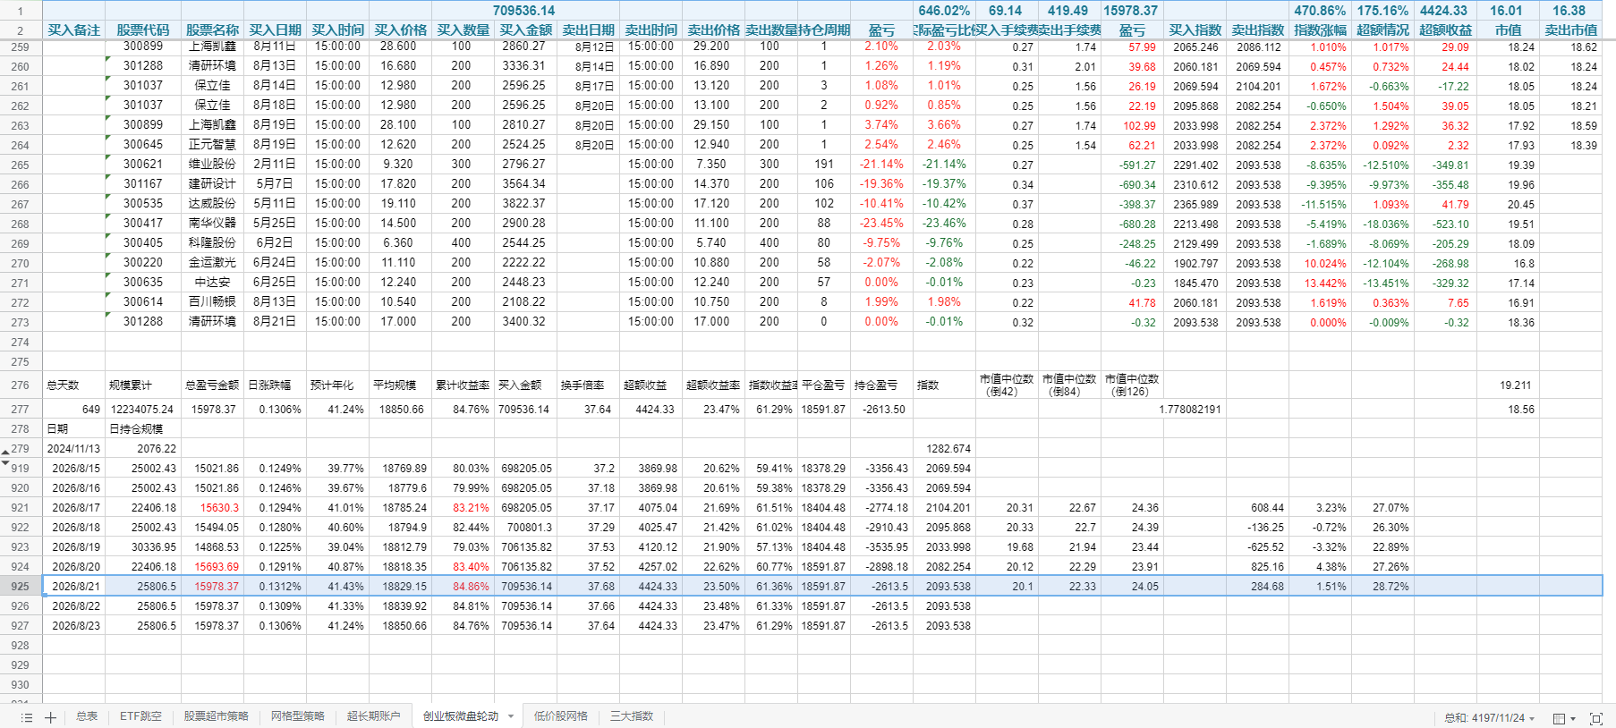
Task: Open dropdown arrow on 创业板微盘轮动 tab
Action: tap(511, 716)
